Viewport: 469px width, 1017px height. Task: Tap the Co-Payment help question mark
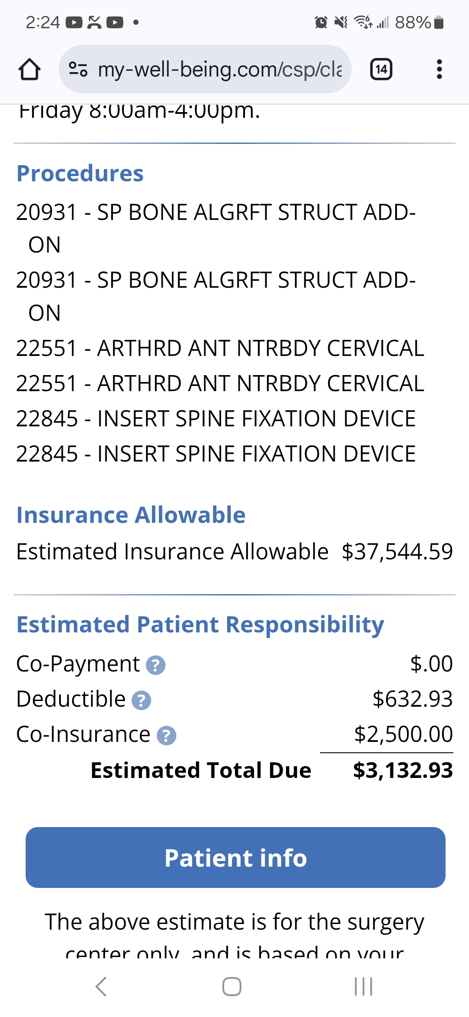[155, 665]
